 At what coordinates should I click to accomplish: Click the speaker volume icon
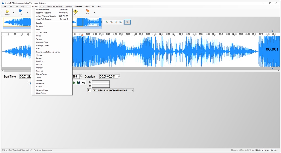pos(83,83)
